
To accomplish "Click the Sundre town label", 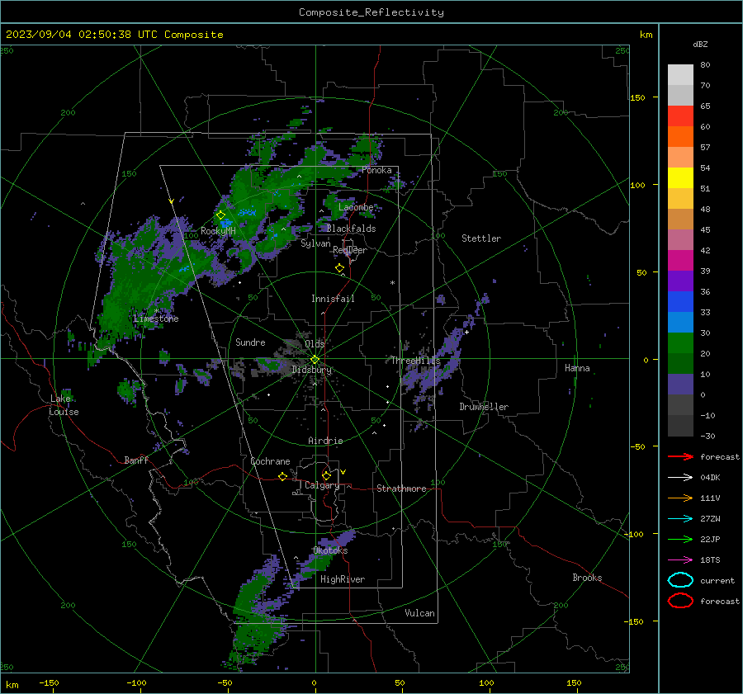I will coord(250,342).
